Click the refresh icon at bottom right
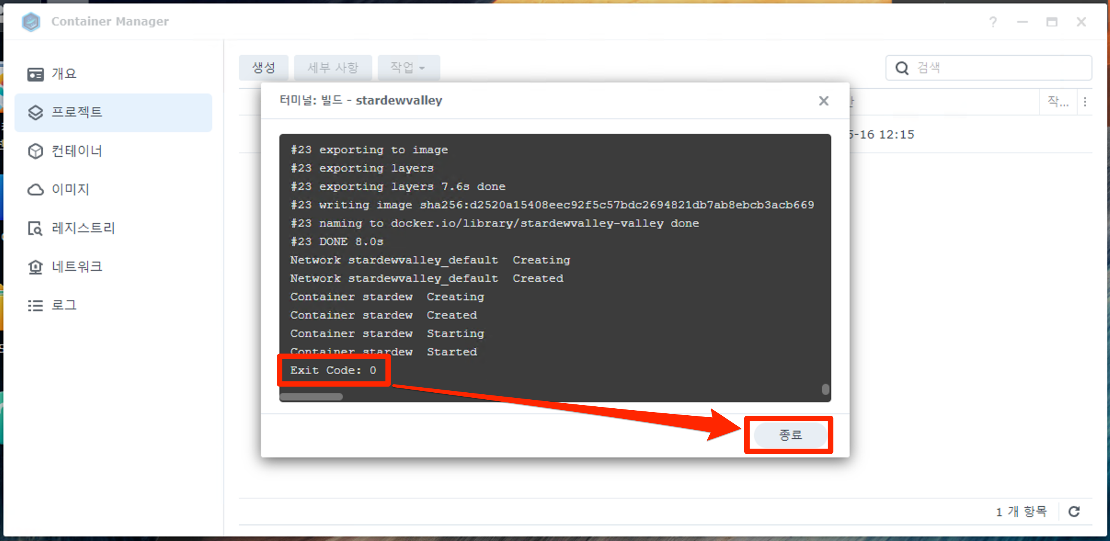This screenshot has height=541, width=1110. click(x=1074, y=511)
